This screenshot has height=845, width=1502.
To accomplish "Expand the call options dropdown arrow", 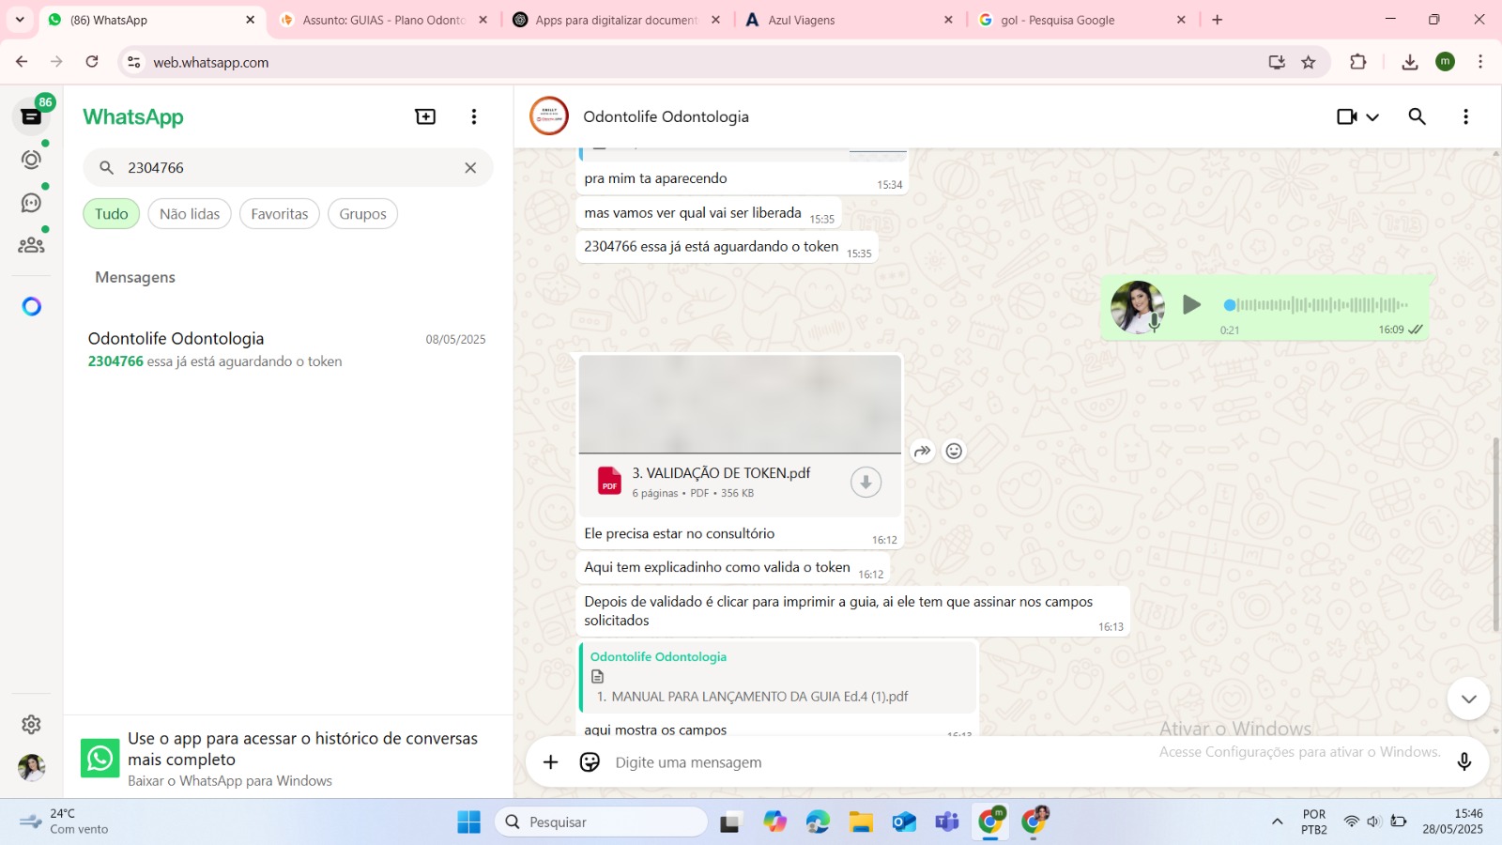I will coord(1372,117).
